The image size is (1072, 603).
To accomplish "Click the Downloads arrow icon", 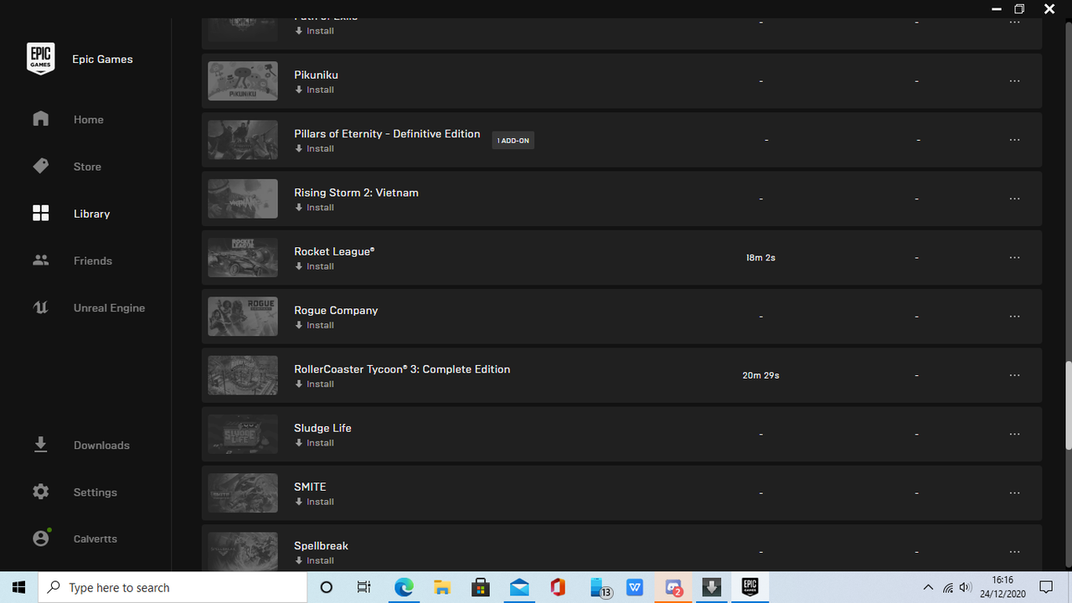I will (40, 444).
